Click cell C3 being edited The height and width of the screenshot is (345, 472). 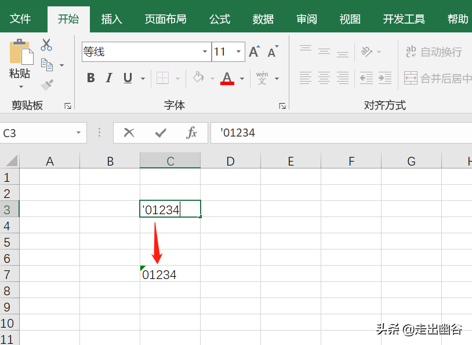170,209
